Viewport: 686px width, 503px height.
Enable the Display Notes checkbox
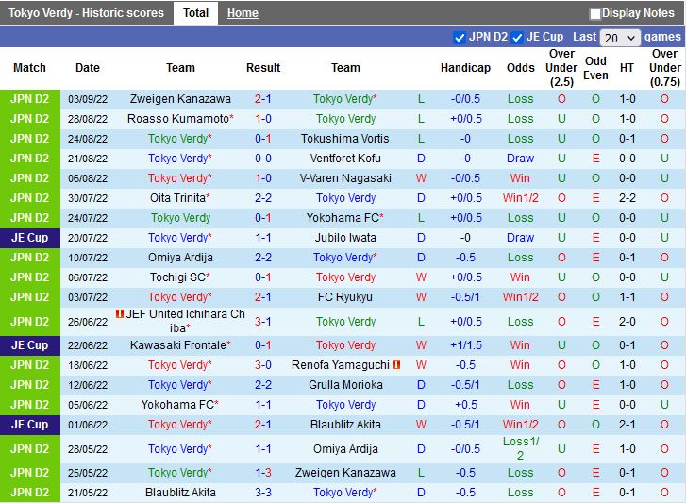(x=594, y=14)
